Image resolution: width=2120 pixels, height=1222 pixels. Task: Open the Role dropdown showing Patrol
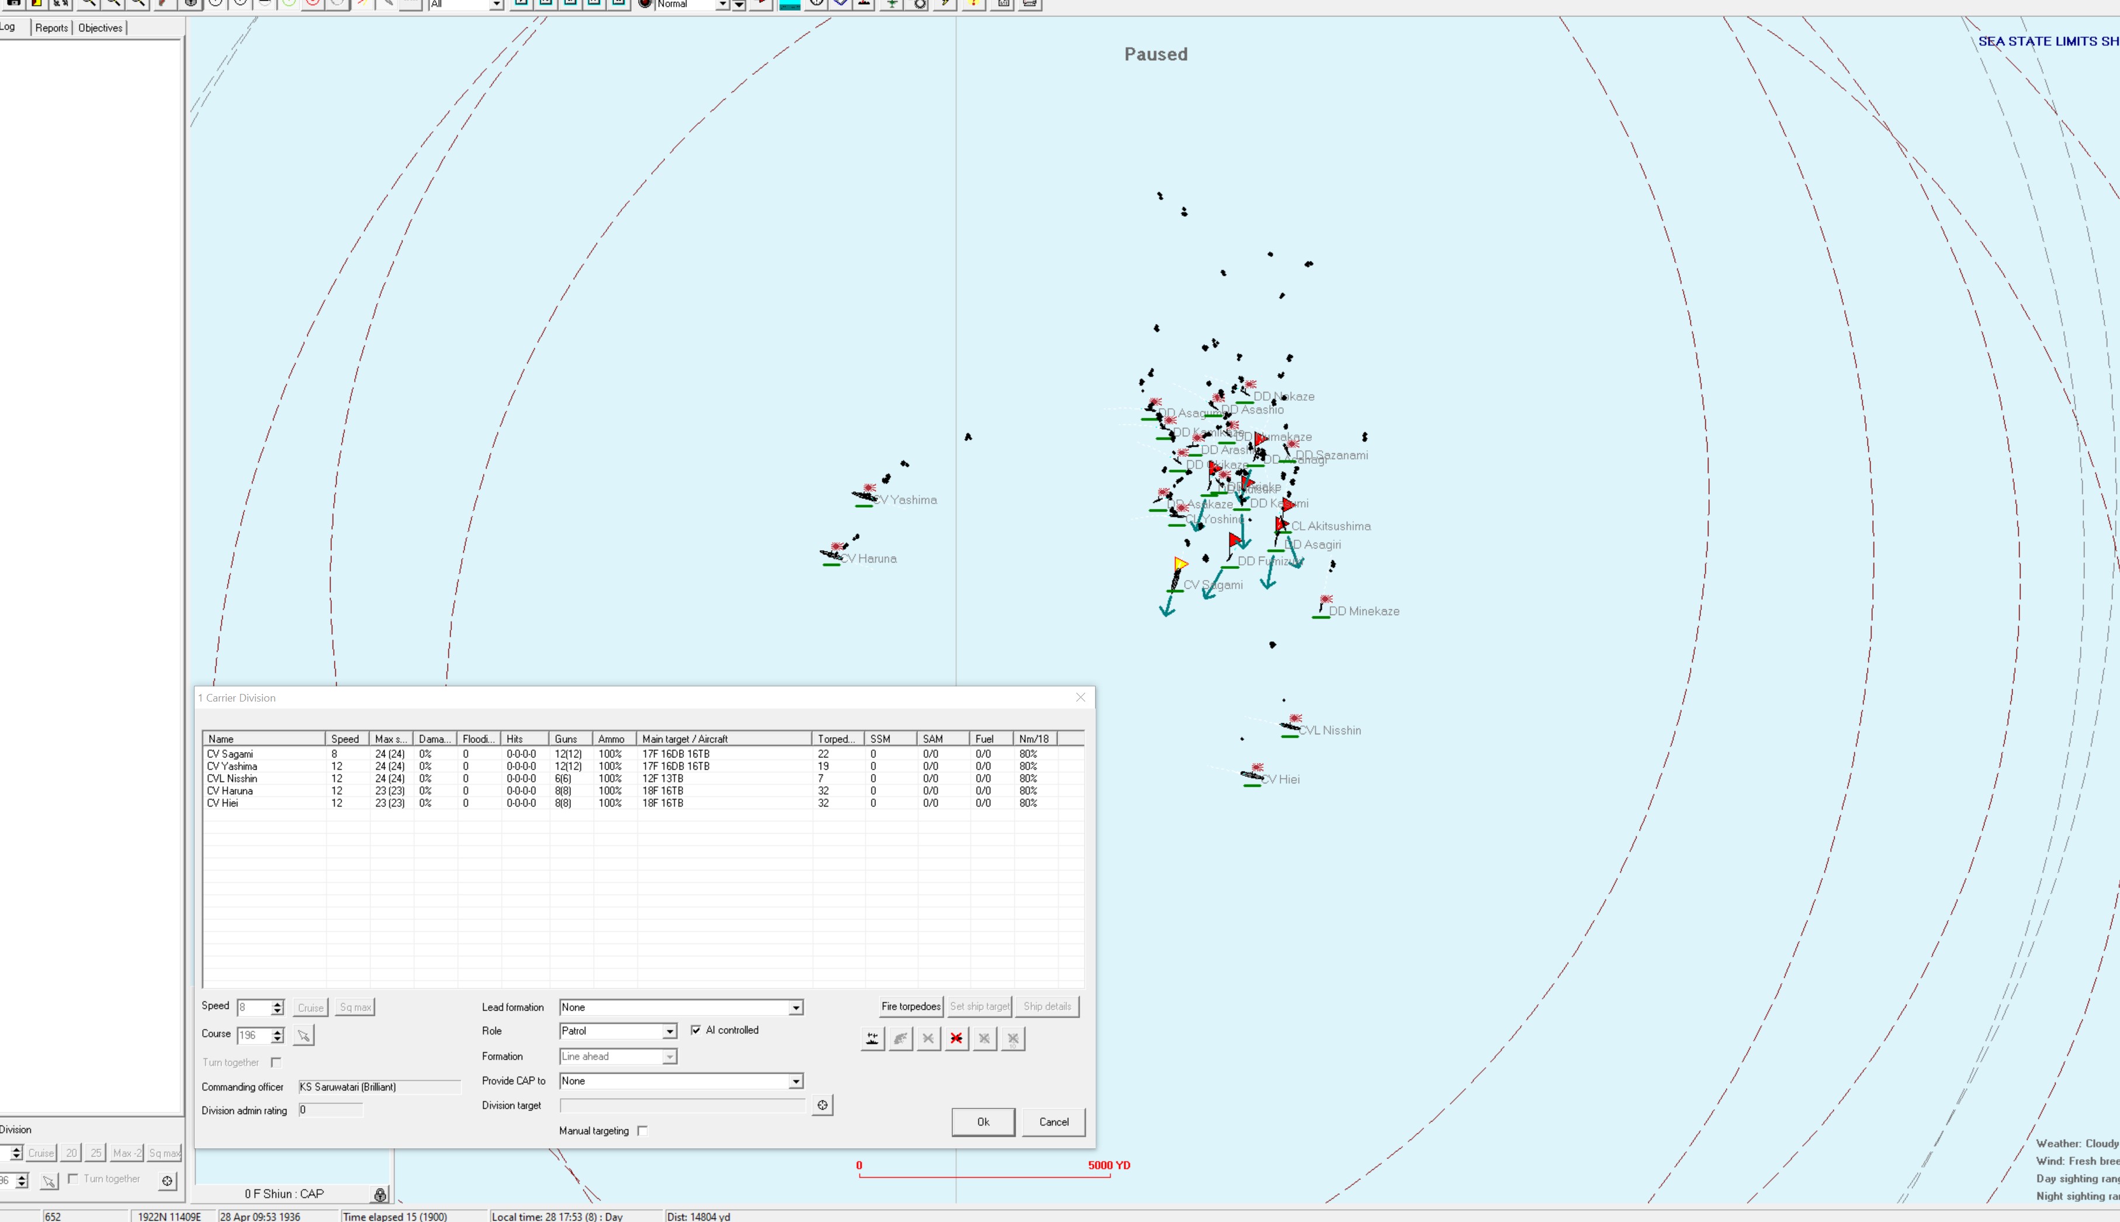click(669, 1030)
